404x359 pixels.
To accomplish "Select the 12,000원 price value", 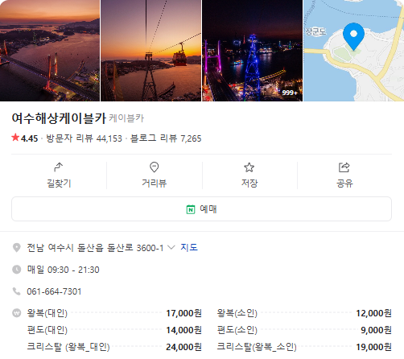I will (373, 313).
